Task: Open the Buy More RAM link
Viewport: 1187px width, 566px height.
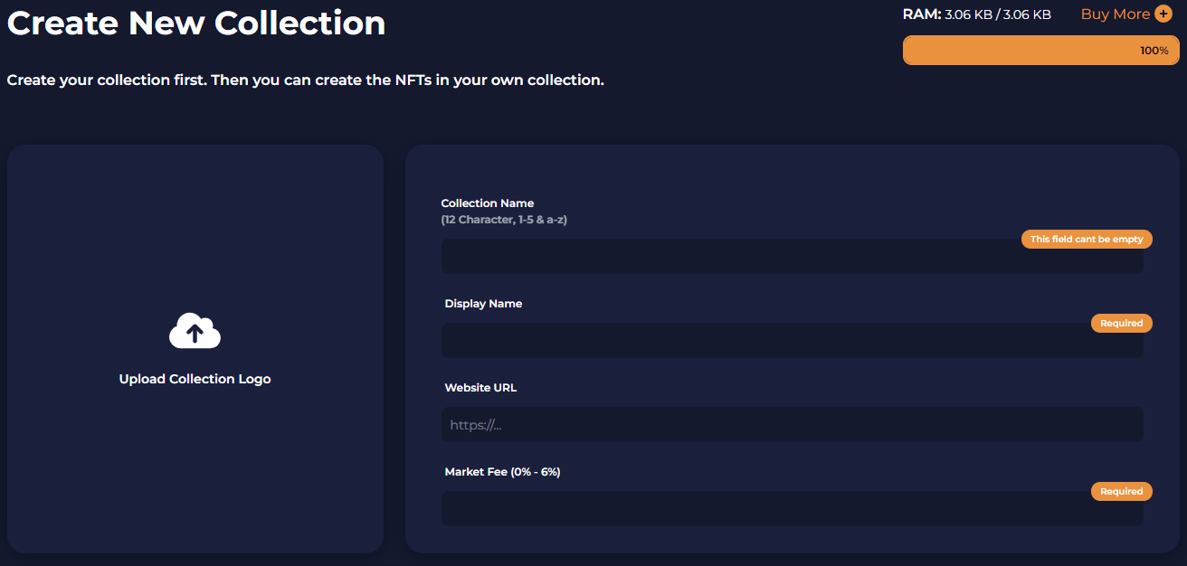Action: pos(1115,14)
